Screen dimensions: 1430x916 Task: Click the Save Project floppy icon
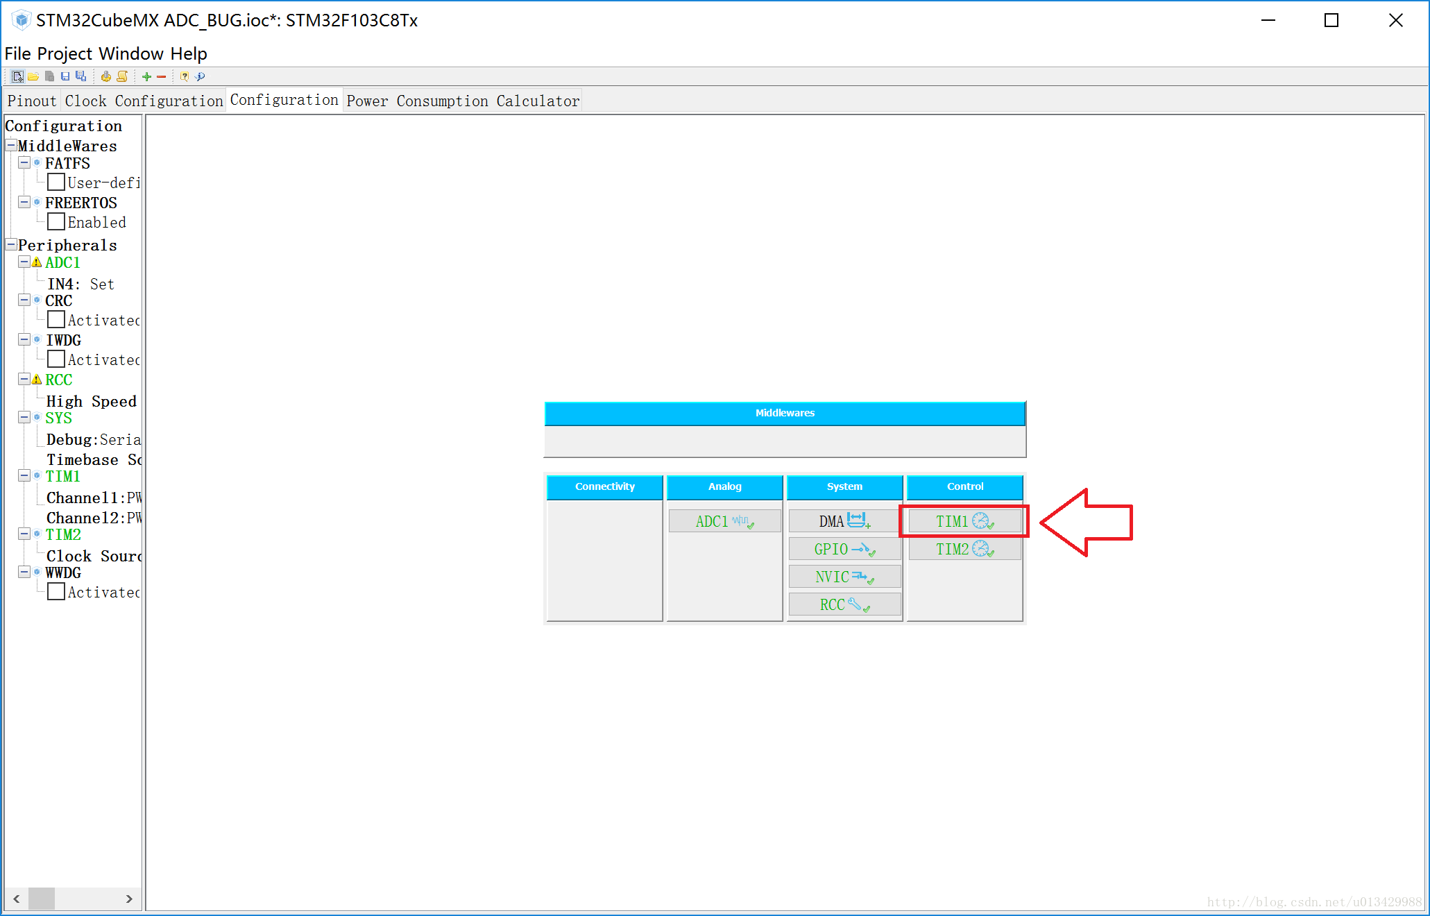click(x=65, y=76)
